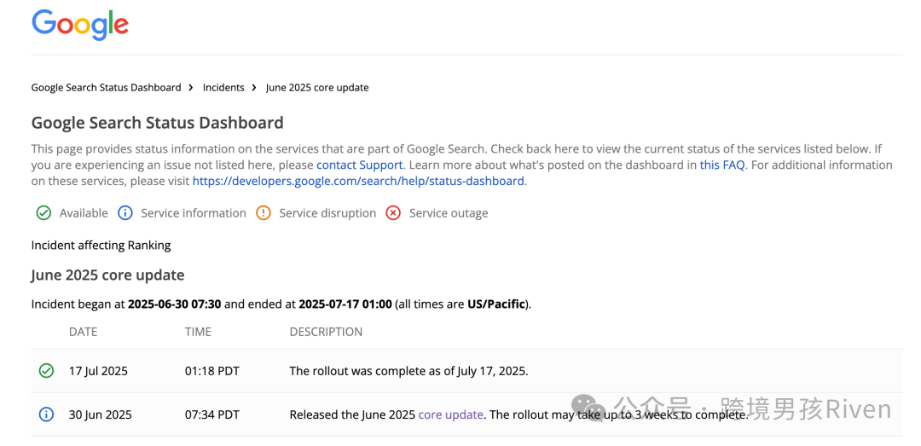This screenshot has width=921, height=446.
Task: Open the this FAQ link
Action: [x=722, y=165]
